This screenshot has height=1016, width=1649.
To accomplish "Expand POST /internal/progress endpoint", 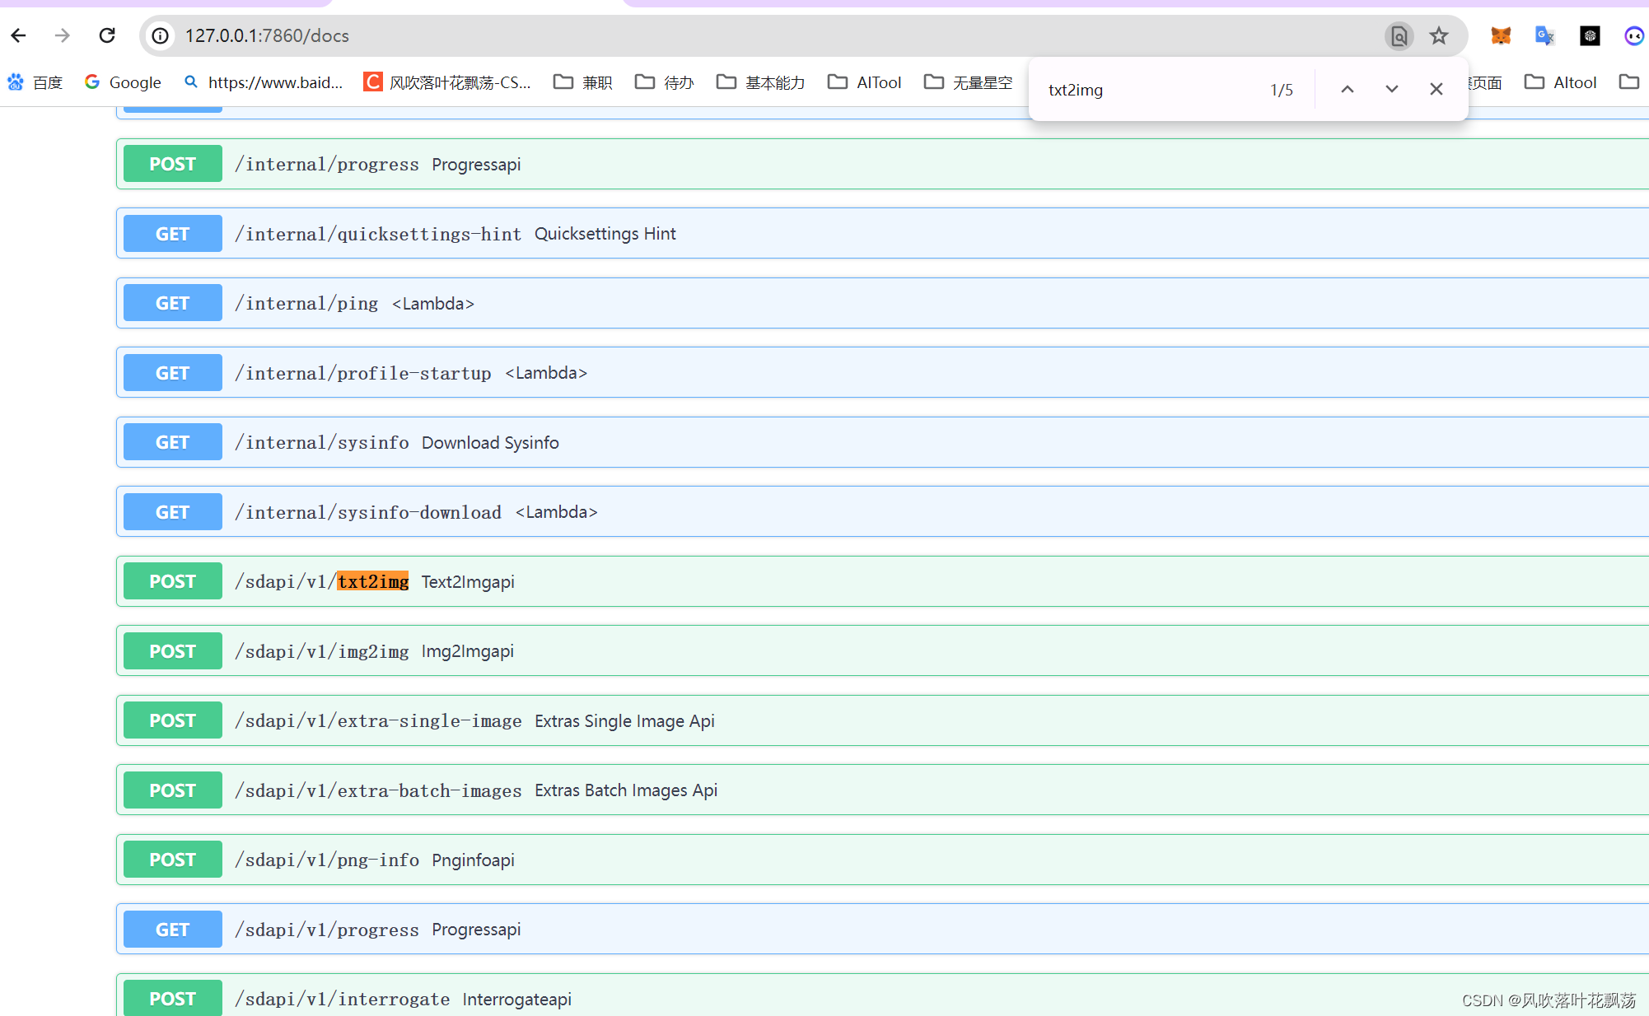I will [x=882, y=164].
